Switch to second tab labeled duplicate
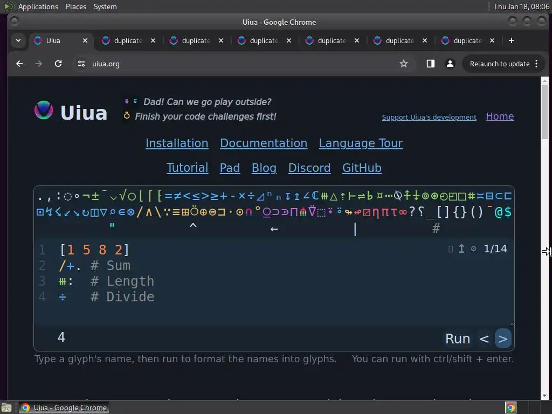The width and height of the screenshot is (552, 414). click(128, 40)
